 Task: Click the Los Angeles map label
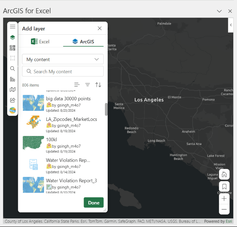click(149, 100)
